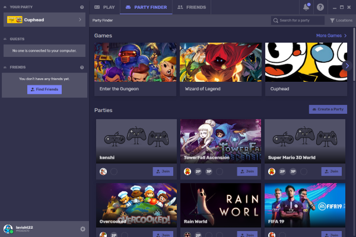
Task: Join the Super Mario 3D World party
Action: (332, 171)
